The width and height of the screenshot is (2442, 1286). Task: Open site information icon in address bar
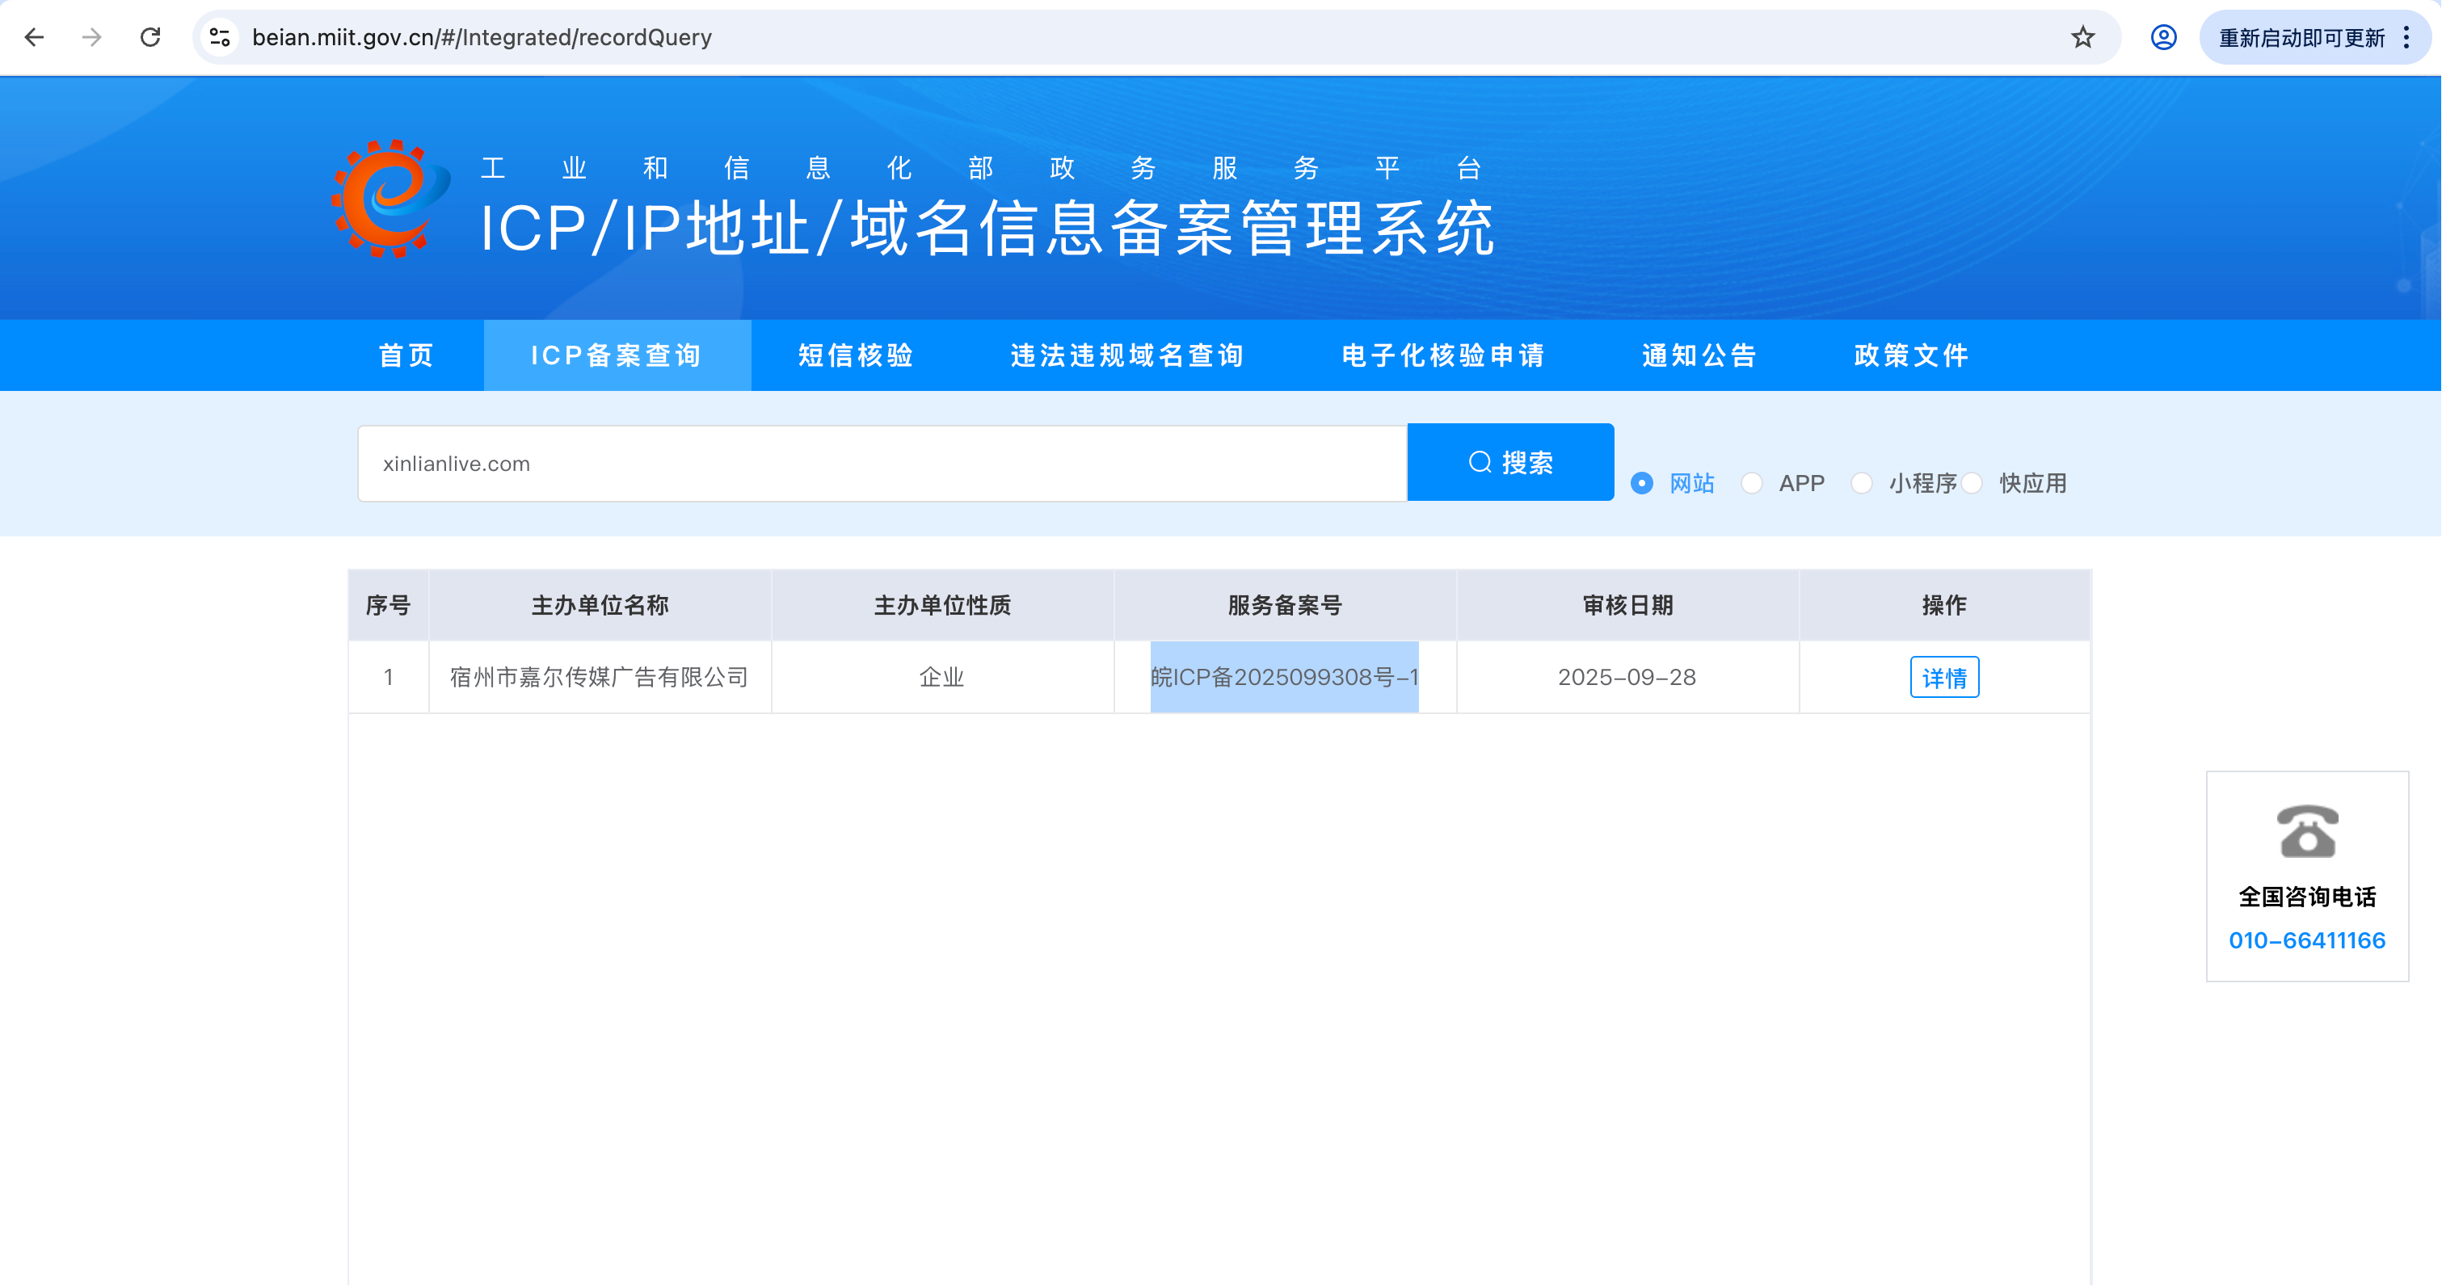point(220,37)
